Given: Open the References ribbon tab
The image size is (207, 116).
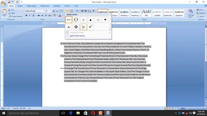Looking at the screenshot, I should click(x=45, y=6).
